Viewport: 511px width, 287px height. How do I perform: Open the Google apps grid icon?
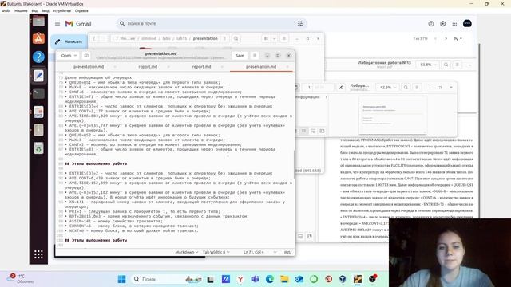pos(454,23)
